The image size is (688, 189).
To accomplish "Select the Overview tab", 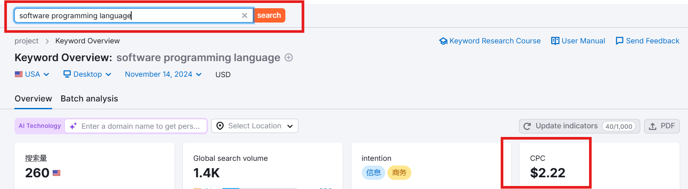I will [x=33, y=99].
